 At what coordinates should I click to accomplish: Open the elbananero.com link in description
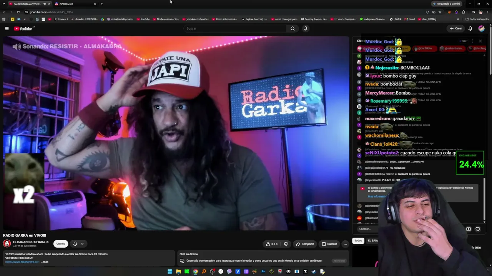pyautogui.click(x=22, y=262)
